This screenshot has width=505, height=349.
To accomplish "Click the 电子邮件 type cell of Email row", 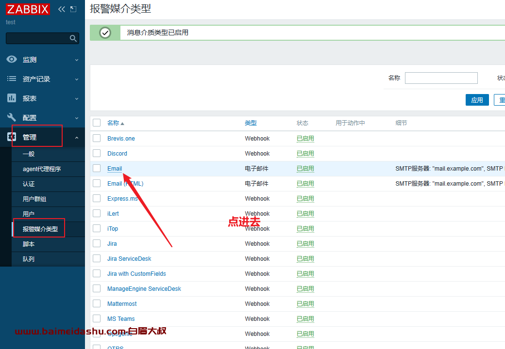I will (256, 169).
